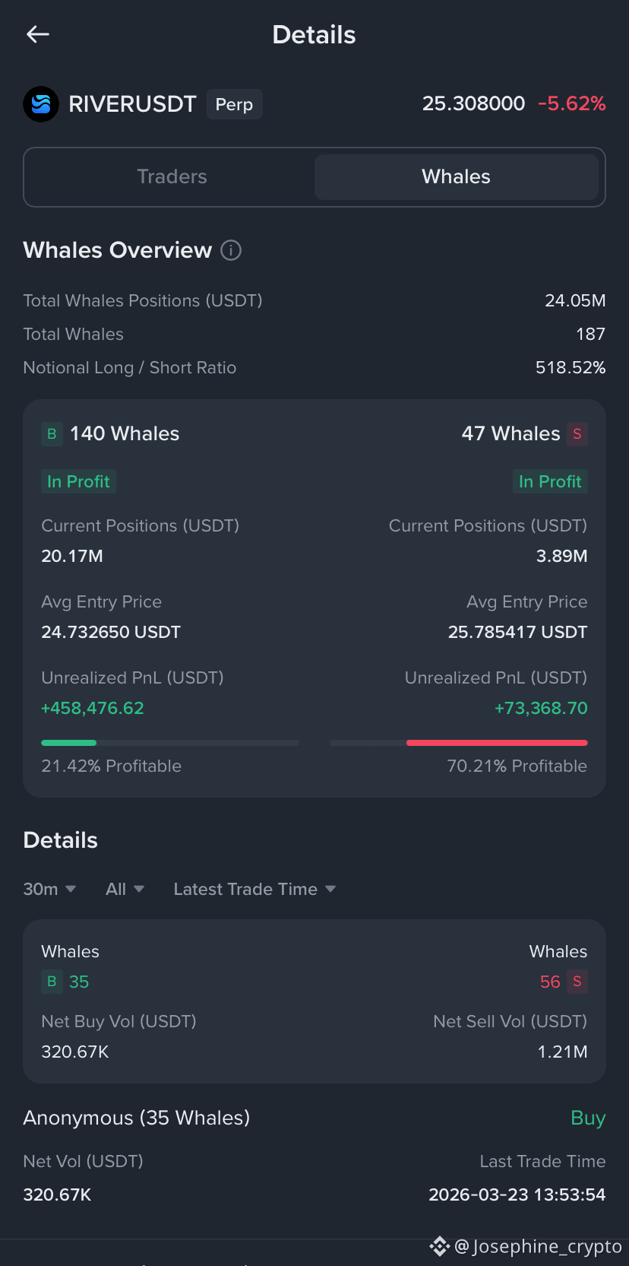The image size is (629, 1266).
Task: Tap the Perp contract label
Action: pos(234,104)
